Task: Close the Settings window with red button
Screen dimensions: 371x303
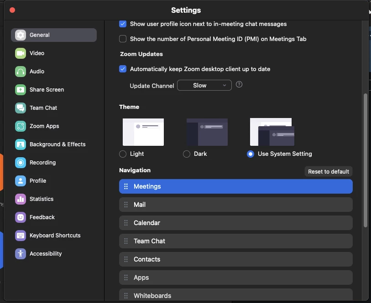Action: coord(12,10)
